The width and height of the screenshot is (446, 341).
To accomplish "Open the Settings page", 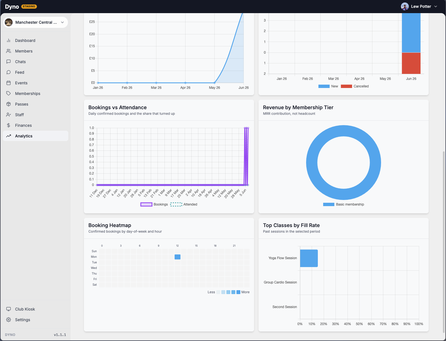I will pyautogui.click(x=36, y=320).
